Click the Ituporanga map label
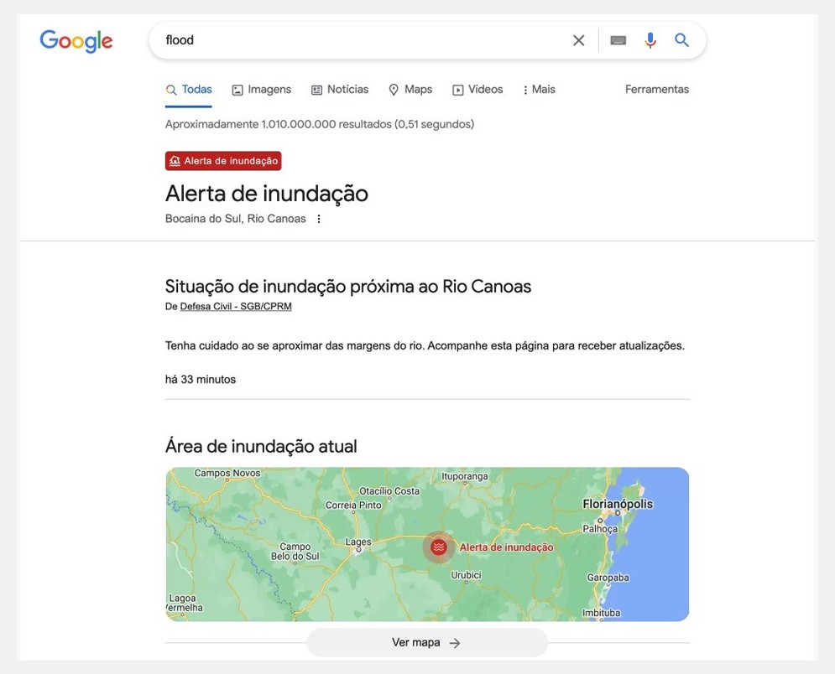 (464, 476)
